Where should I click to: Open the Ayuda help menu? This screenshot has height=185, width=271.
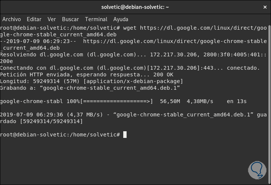tap(121, 19)
